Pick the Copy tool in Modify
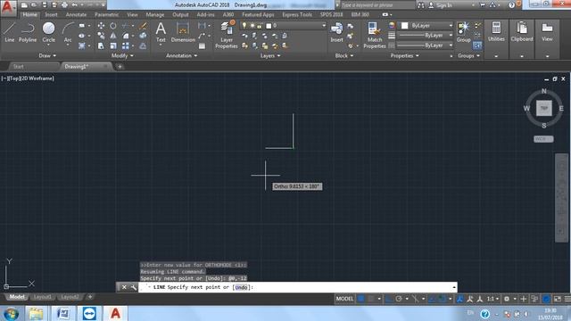The height and width of the screenshot is (321, 571). tap(101, 36)
